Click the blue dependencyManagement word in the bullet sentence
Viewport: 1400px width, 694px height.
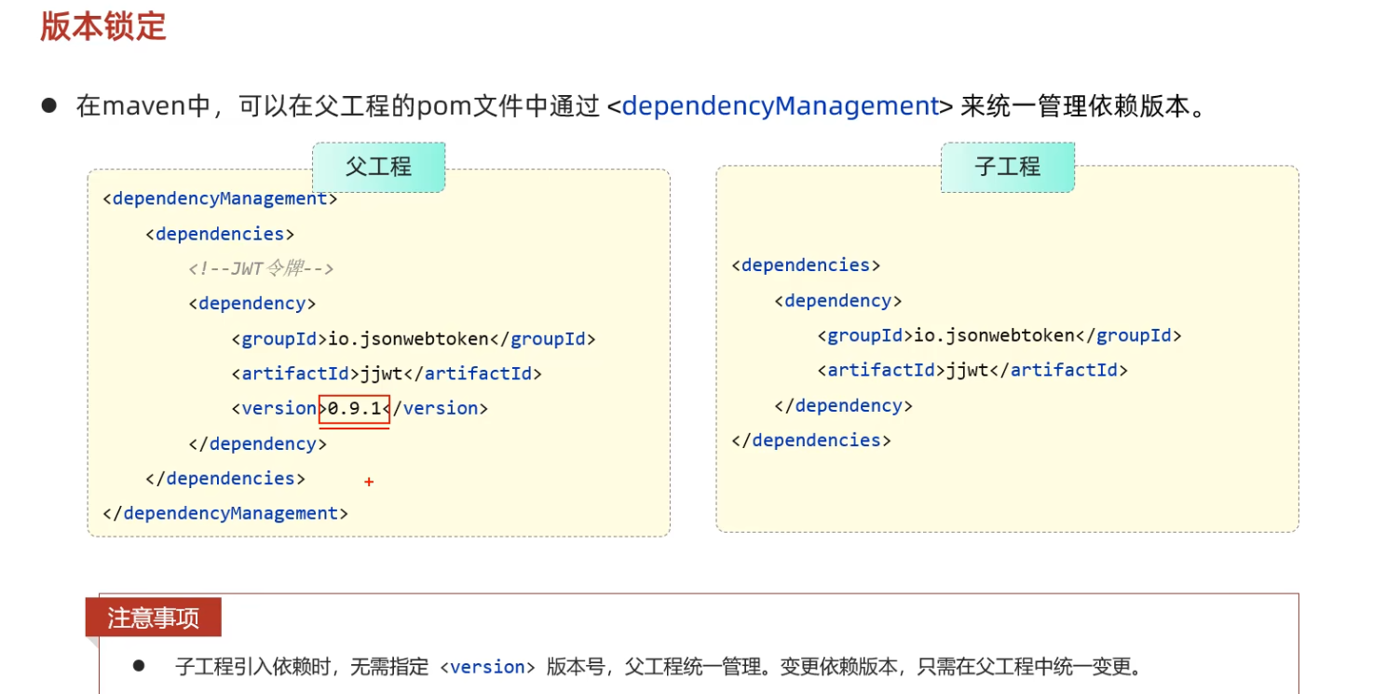(x=780, y=106)
